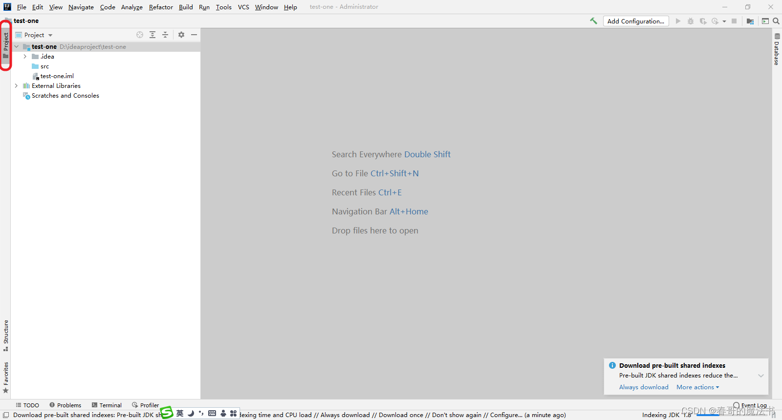Click the Select Opened File target icon
Viewport: 782px width, 420px height.
tap(140, 35)
